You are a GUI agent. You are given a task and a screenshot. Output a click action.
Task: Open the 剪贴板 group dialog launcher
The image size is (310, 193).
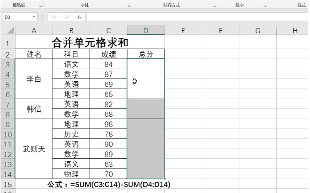[40, 6]
